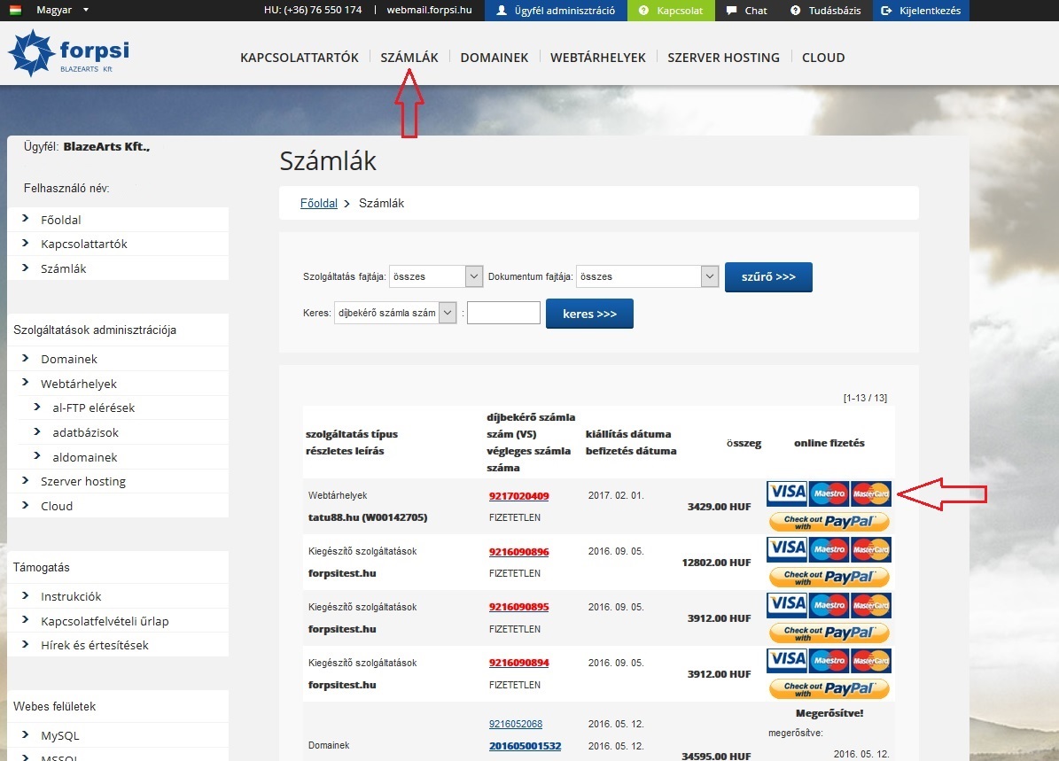Pay invoice 9216090895 with PayPal
Viewport: 1059px width, 761px height.
click(829, 633)
